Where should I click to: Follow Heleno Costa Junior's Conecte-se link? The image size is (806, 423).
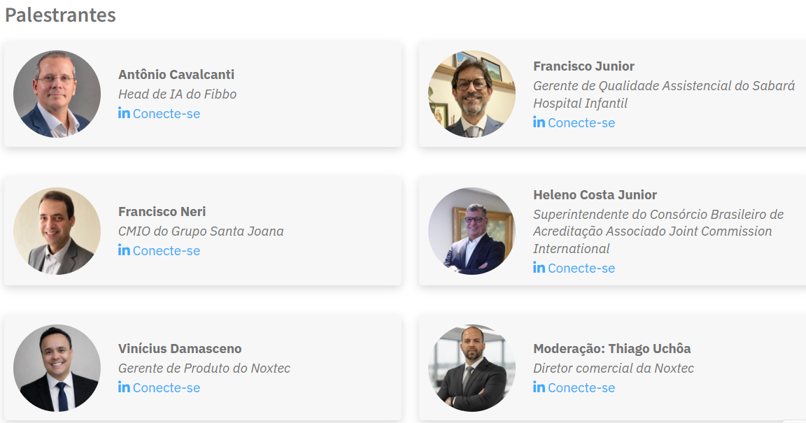click(x=581, y=268)
